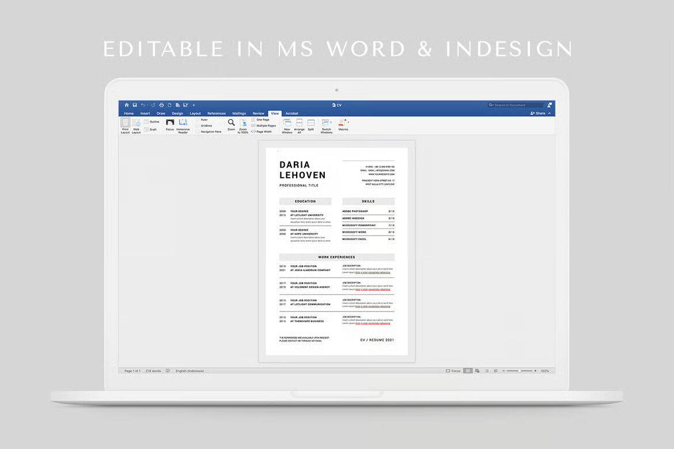
Task: Open a New Window of the document
Action: click(286, 125)
